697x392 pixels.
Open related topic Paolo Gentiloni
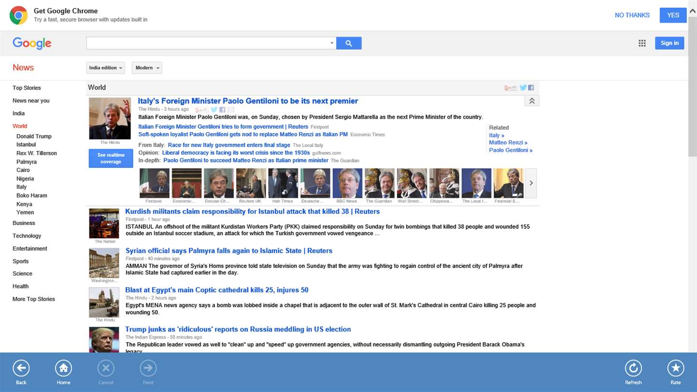tap(511, 151)
